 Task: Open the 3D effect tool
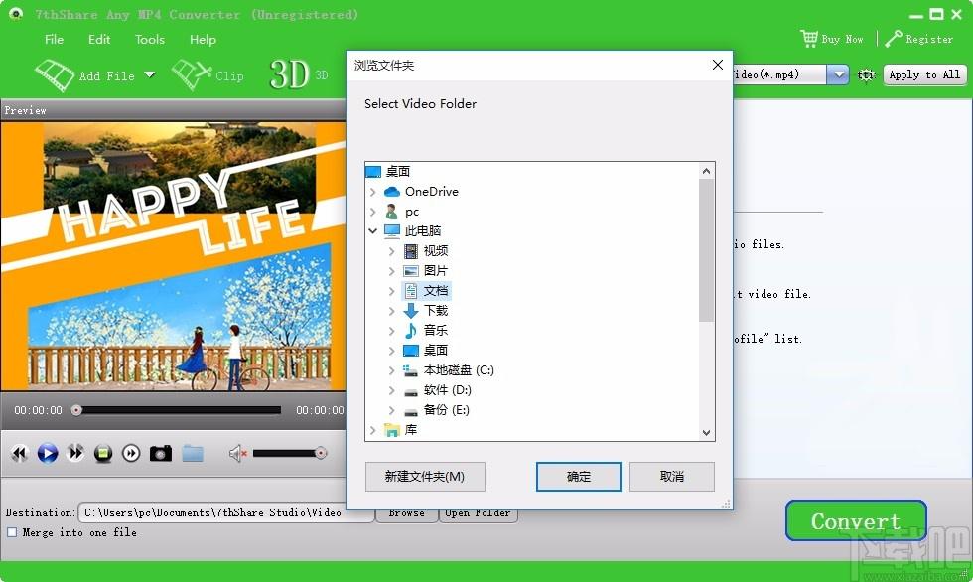click(x=299, y=75)
